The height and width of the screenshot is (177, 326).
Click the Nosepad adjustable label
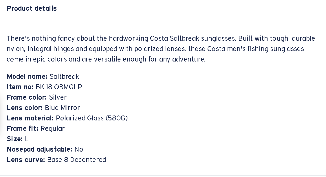coord(39,149)
